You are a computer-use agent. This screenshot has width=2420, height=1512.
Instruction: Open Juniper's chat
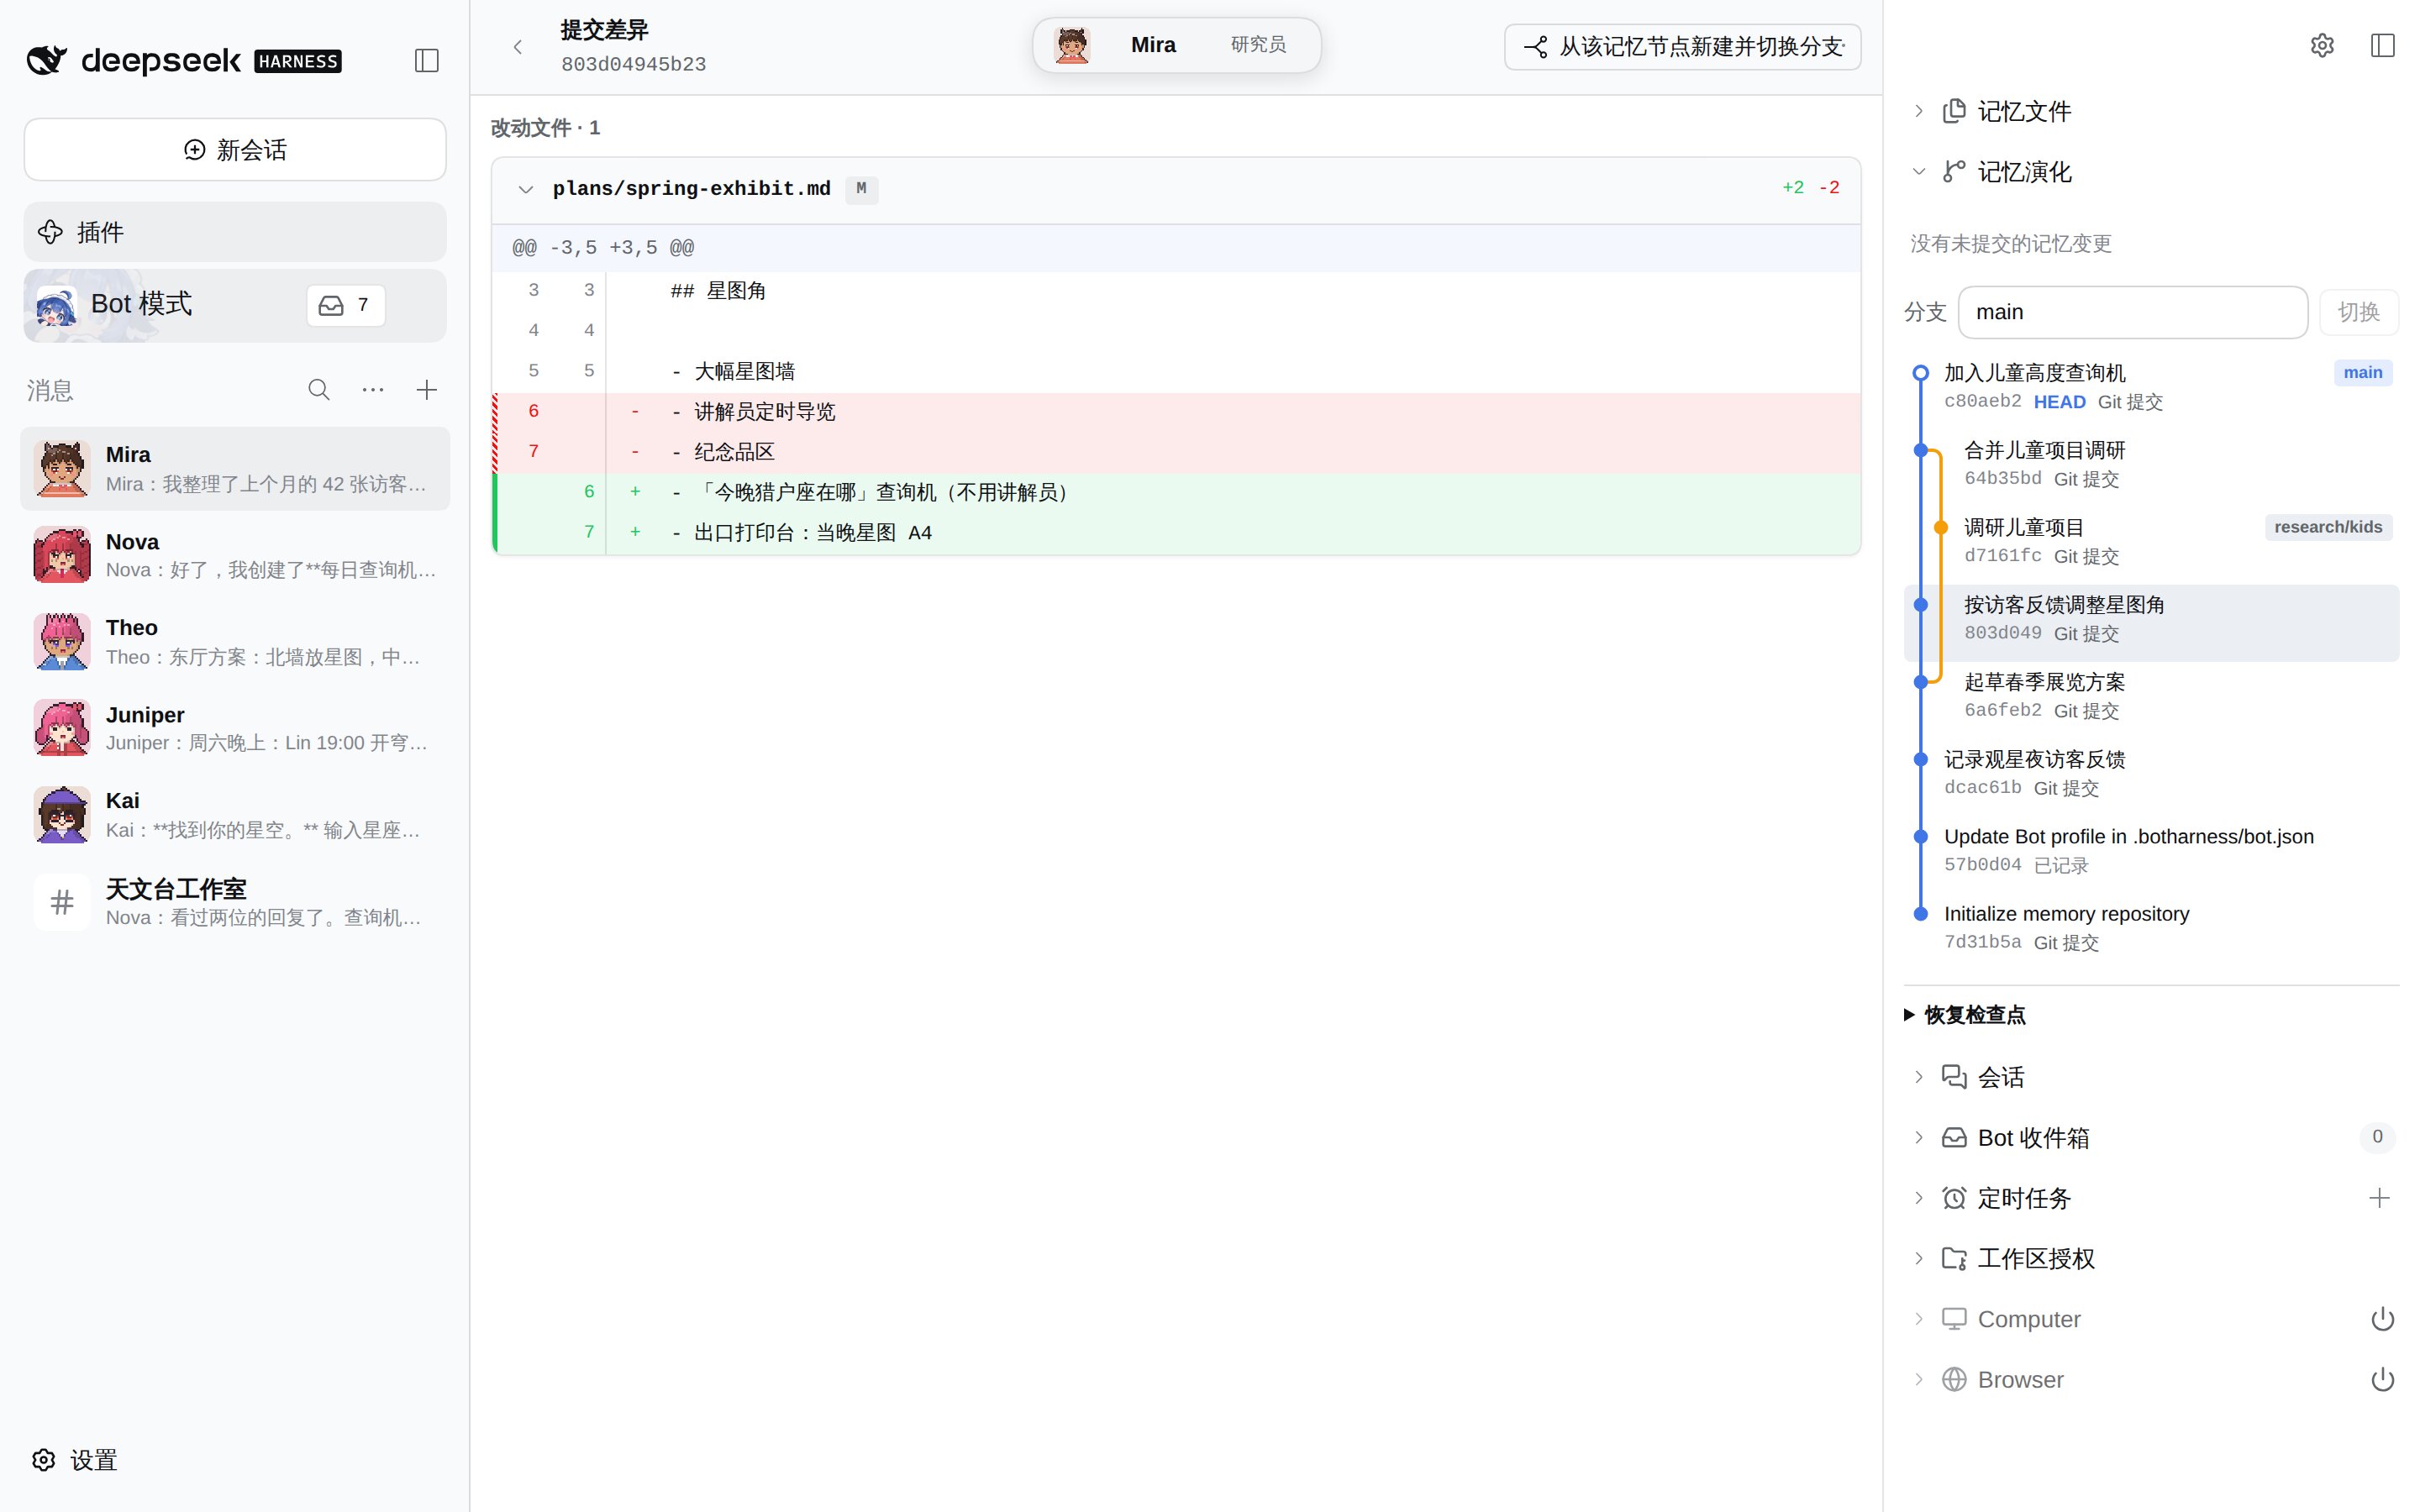pyautogui.click(x=235, y=728)
